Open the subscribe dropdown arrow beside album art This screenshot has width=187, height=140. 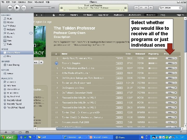pyautogui.click(x=41, y=62)
